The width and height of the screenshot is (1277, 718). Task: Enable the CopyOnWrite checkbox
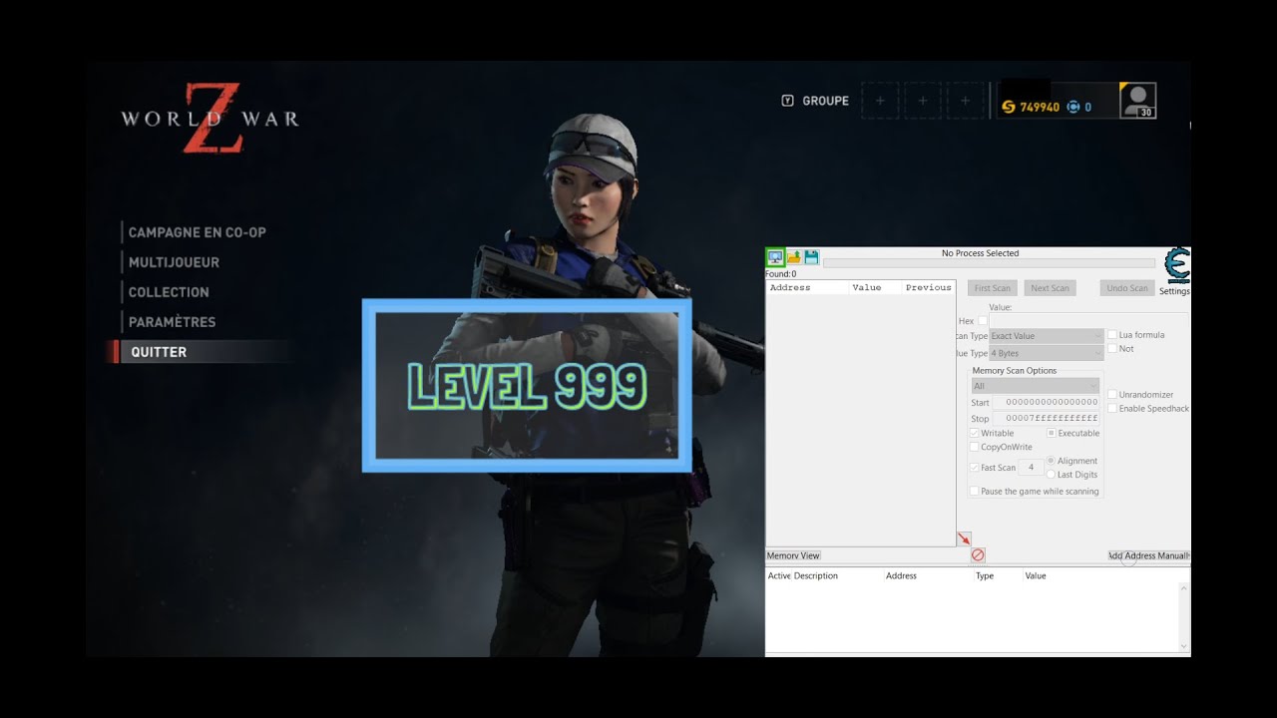coord(974,448)
